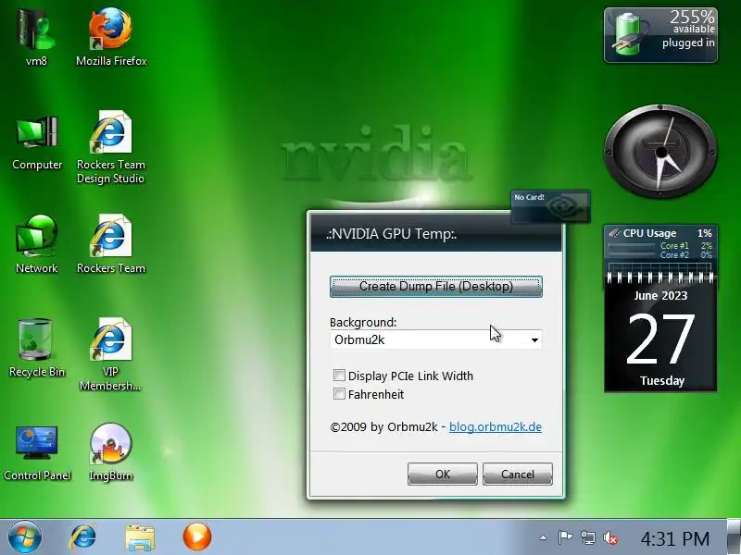The height and width of the screenshot is (555, 741).
Task: Enable the Fahrenheit checkbox
Action: coord(339,394)
